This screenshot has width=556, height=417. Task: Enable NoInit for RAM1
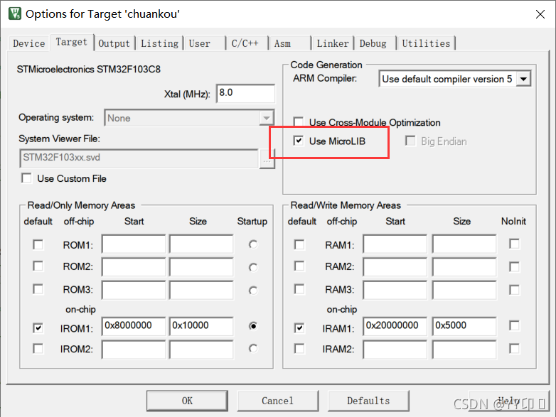[514, 244]
